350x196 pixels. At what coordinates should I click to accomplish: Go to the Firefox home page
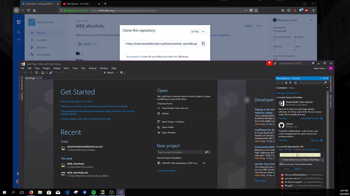(34, 10)
